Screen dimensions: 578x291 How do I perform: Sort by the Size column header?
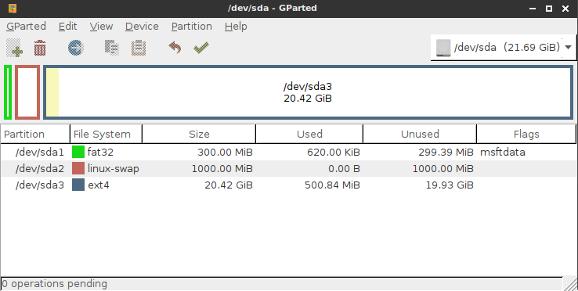[199, 134]
